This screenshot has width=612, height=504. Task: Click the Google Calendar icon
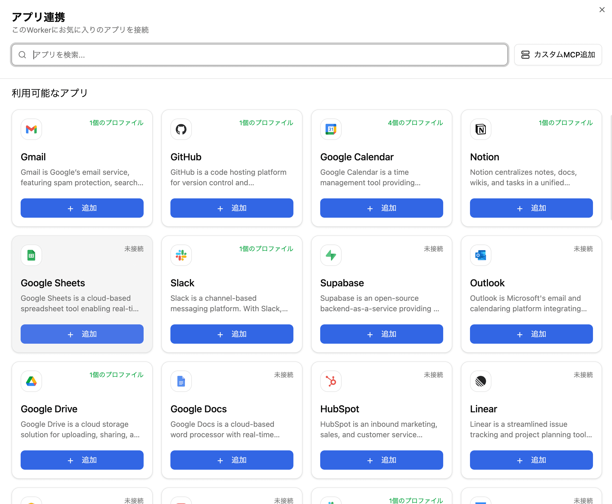click(331, 129)
